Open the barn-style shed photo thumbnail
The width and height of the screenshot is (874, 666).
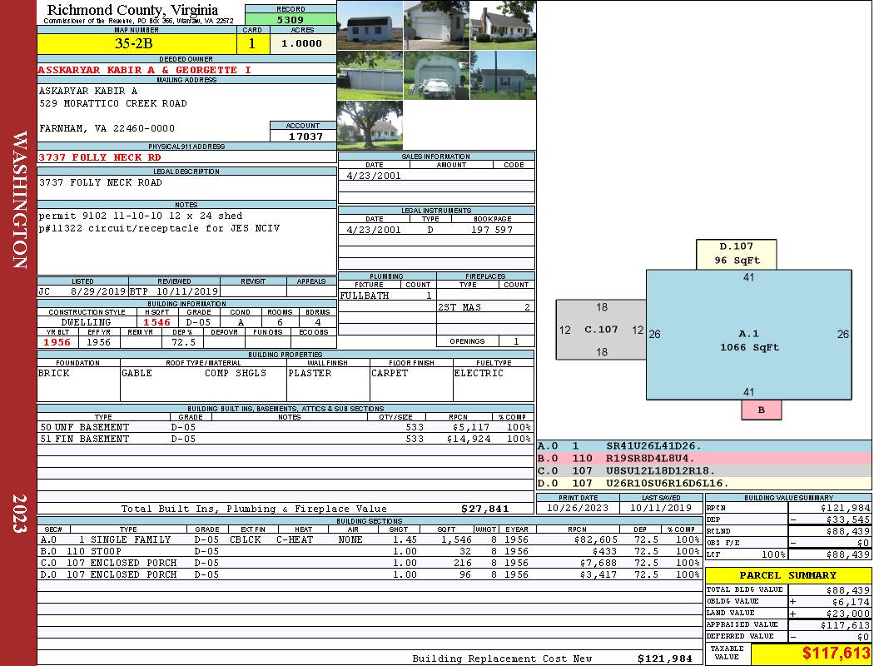(x=370, y=25)
